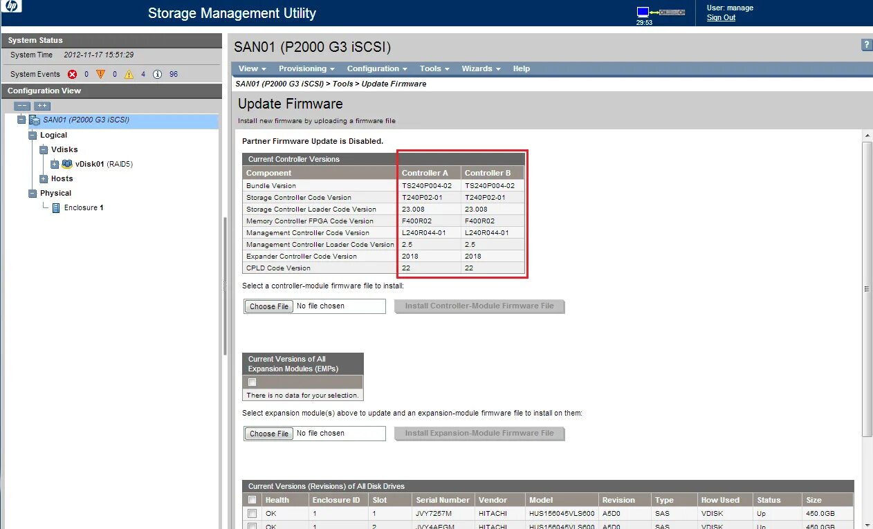873x529 pixels.
Task: Click serial number JVY7257M cell
Action: coord(434,514)
